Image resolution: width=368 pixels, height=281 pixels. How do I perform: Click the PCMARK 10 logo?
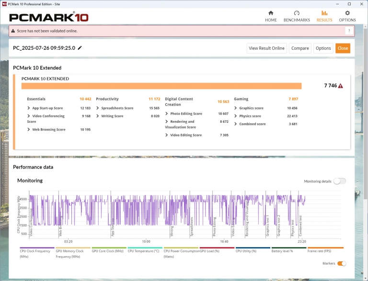pos(49,17)
